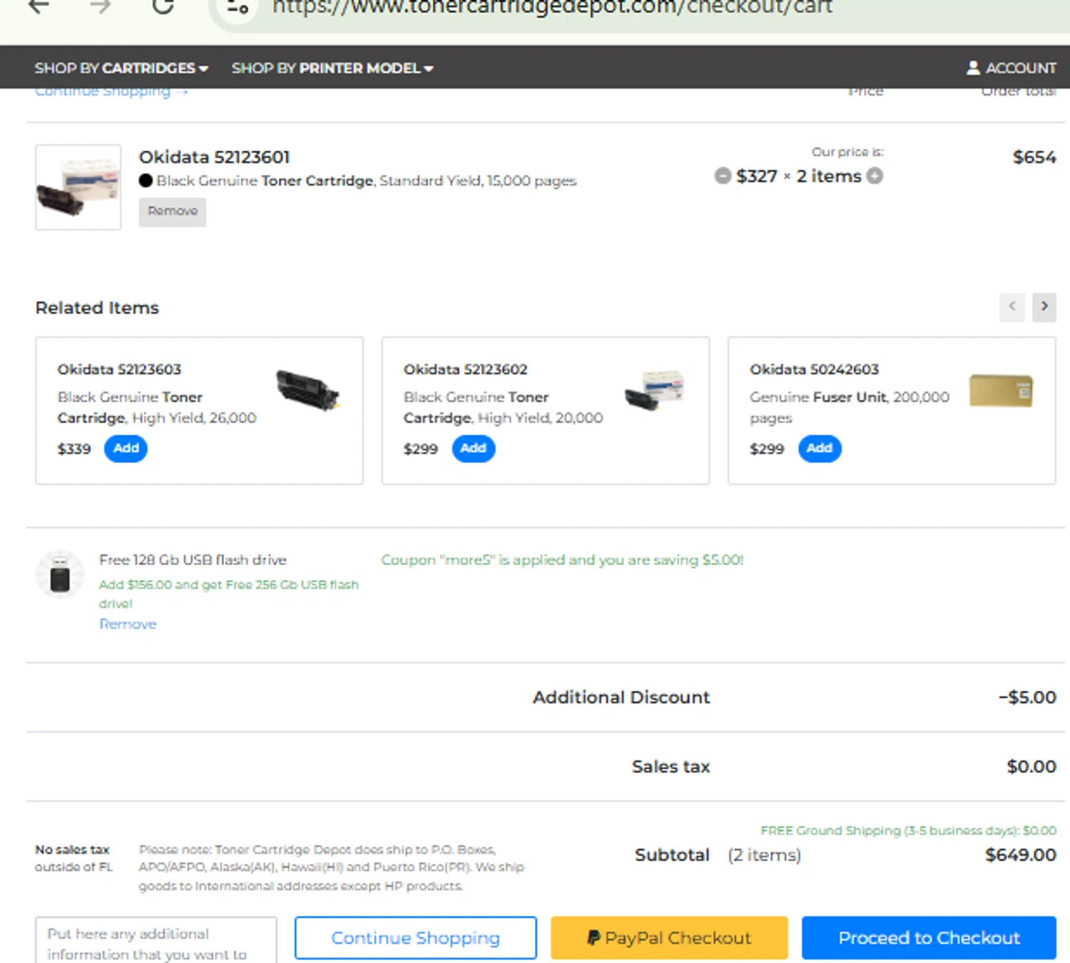This screenshot has height=963, width=1070.
Task: Open the Okidata 52123602 related item title
Action: [465, 370]
